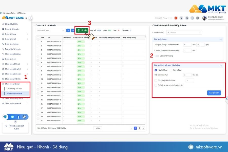Click the blue add-account user icon button
228x152 pixels.
coord(73,30)
